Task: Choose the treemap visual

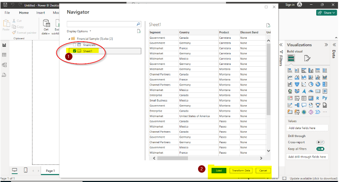Action: pos(325,84)
